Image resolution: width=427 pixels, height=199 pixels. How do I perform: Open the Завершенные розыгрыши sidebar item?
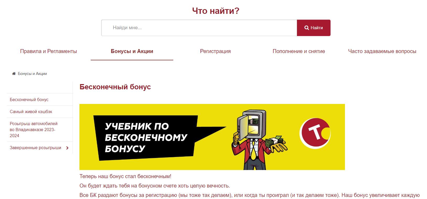(x=40, y=148)
